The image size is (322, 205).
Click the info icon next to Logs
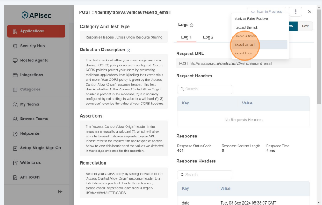tap(192, 25)
